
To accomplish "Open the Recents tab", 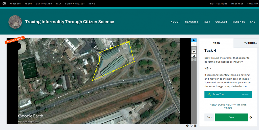I will 239,22.
